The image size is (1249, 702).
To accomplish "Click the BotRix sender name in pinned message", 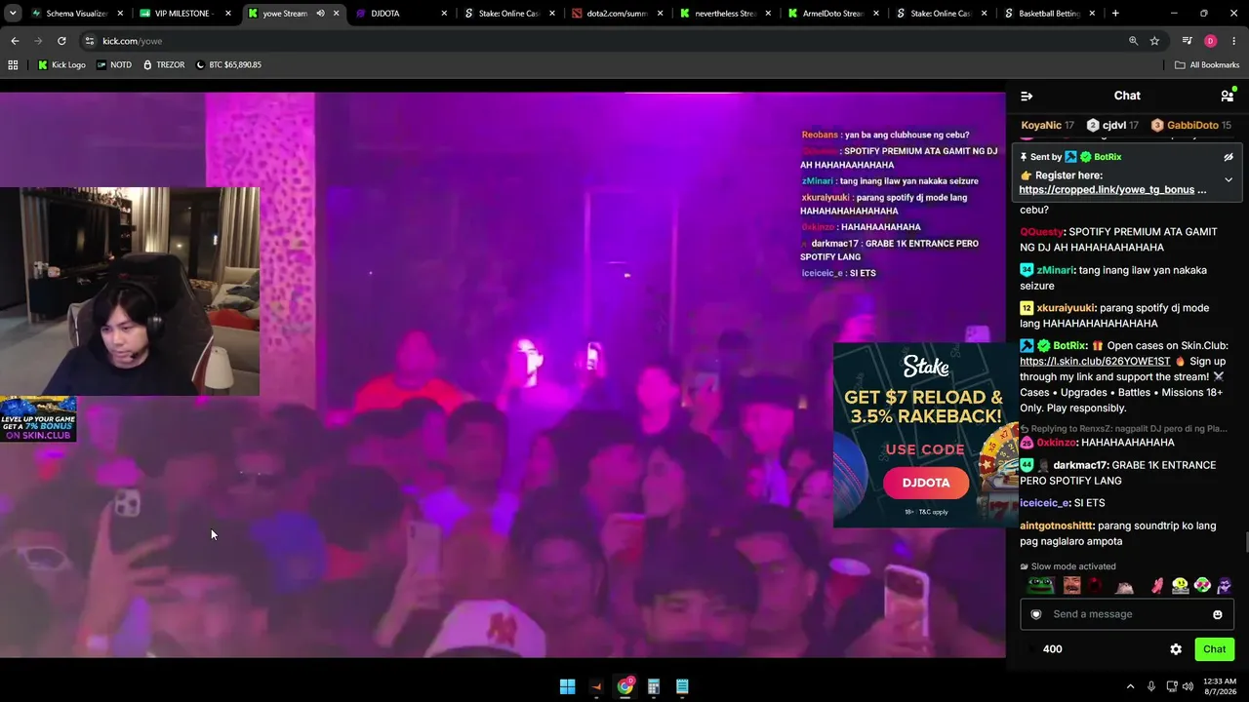I will pos(1108,157).
